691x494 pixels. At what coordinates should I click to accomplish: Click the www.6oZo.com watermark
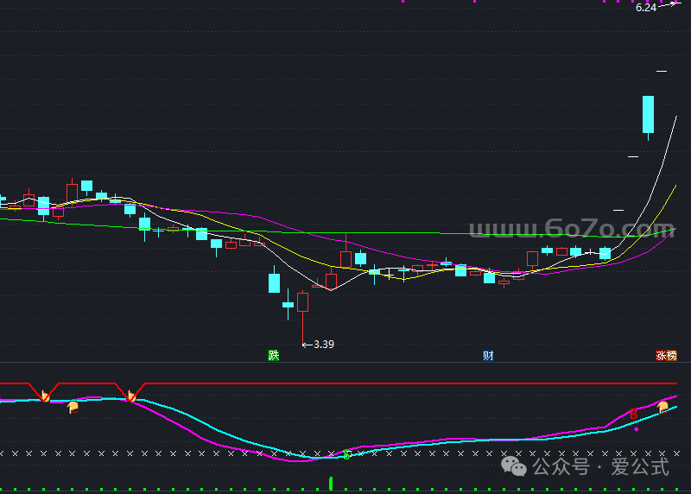coord(572,229)
